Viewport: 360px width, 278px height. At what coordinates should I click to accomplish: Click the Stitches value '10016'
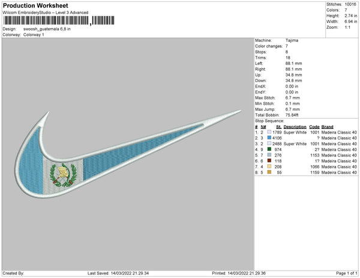[350, 4]
